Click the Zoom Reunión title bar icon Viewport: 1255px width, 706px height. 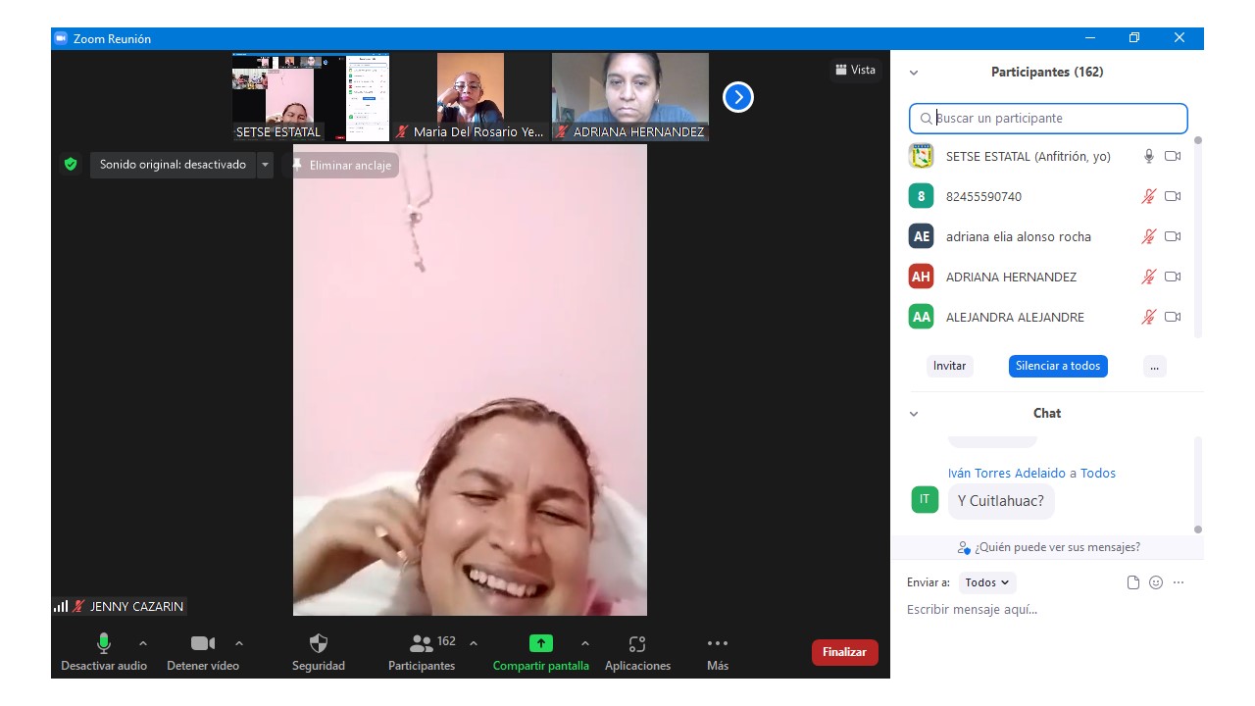pyautogui.click(x=61, y=38)
